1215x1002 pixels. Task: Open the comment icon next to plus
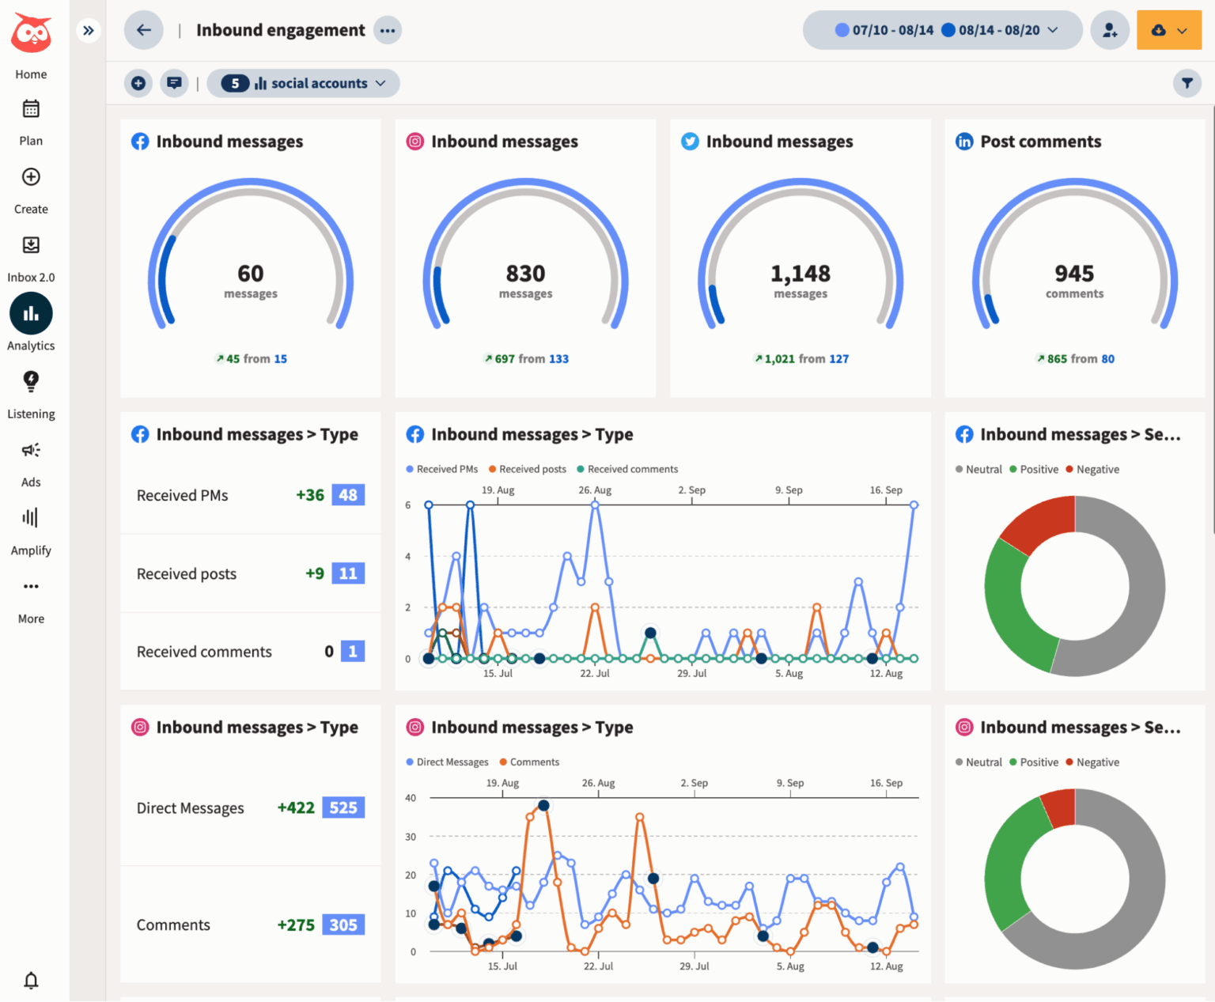174,82
